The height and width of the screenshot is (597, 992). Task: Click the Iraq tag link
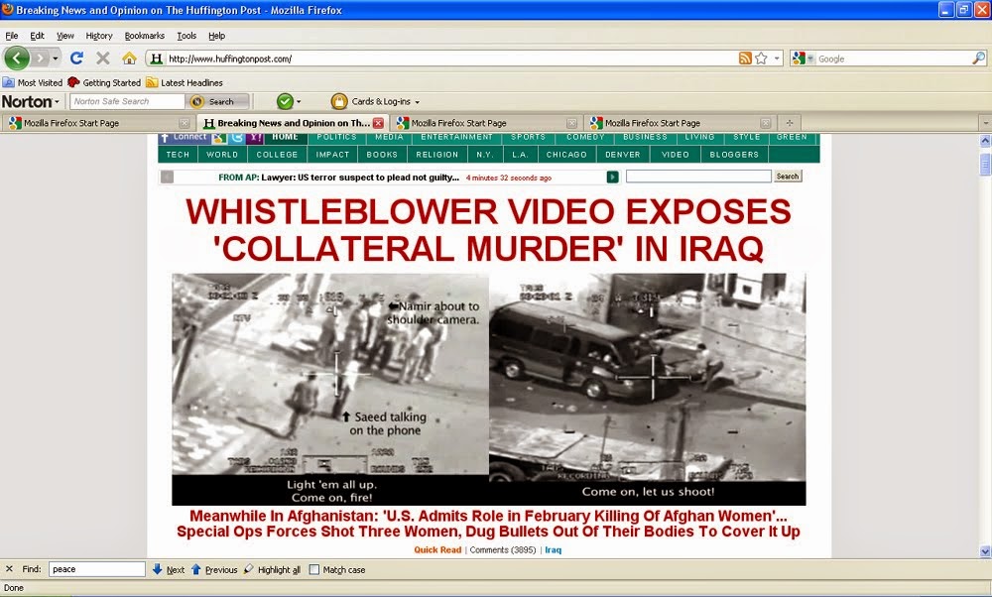point(553,549)
